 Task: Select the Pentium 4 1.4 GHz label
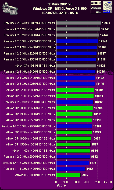click(29, 169)
